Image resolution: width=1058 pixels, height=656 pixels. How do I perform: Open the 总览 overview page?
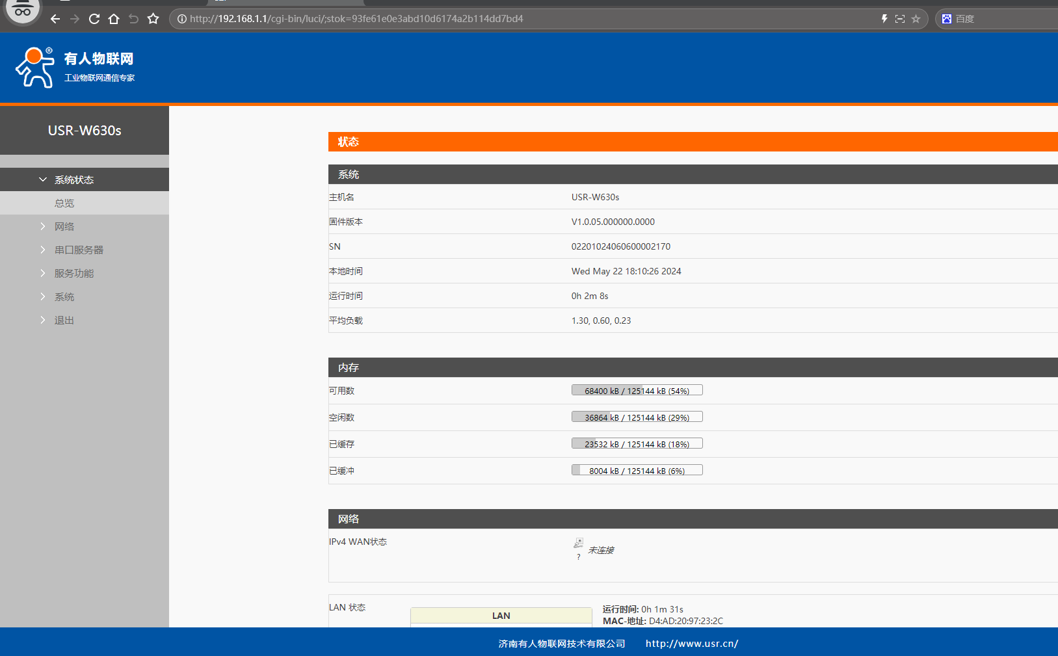pos(64,203)
